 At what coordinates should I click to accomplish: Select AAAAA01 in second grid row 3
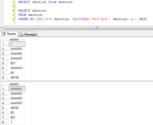(17, 98)
